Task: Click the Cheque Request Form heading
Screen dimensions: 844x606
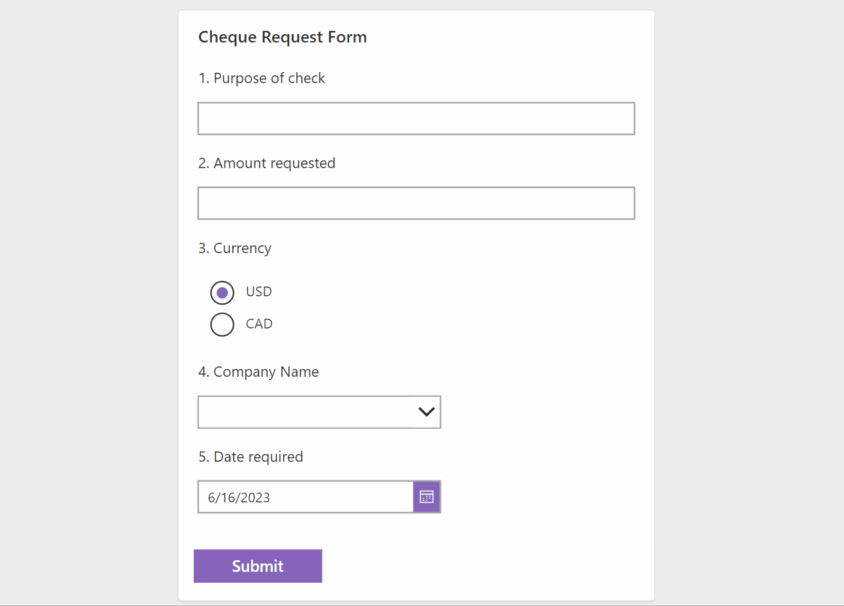Action: click(x=283, y=37)
